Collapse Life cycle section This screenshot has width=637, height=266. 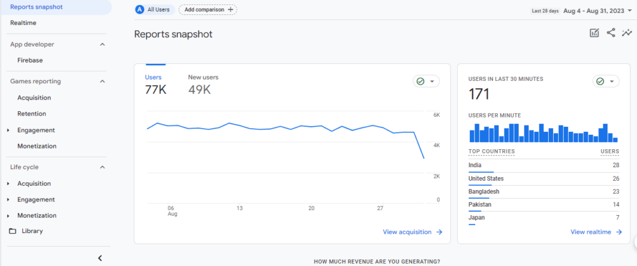coord(103,167)
